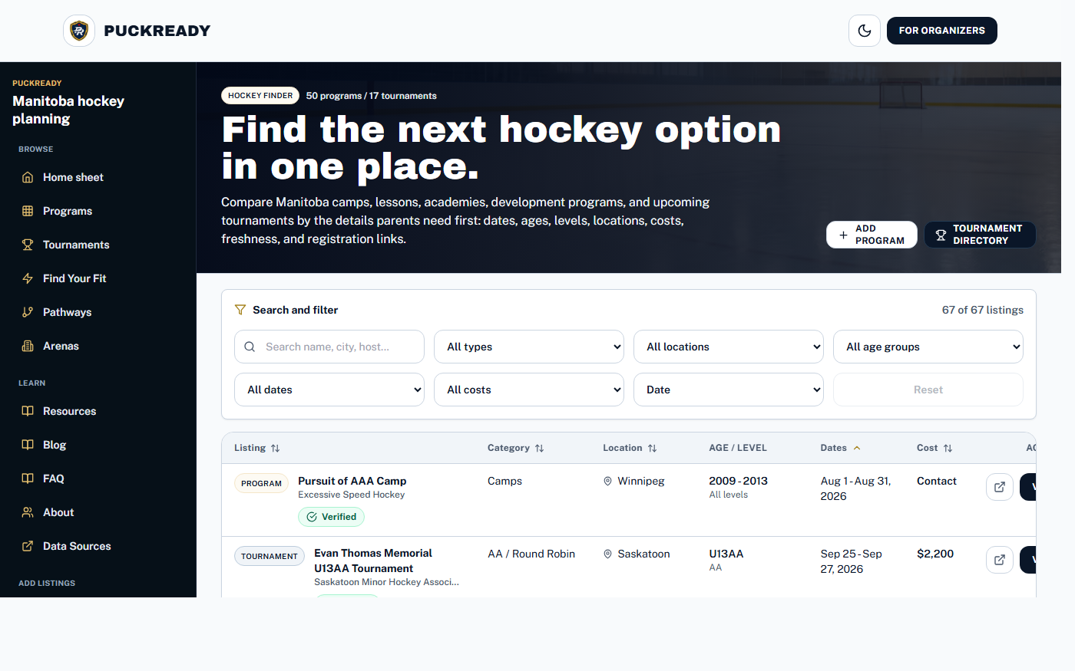The width and height of the screenshot is (1075, 671).
Task: Go to FAQ page
Action: (x=98, y=479)
